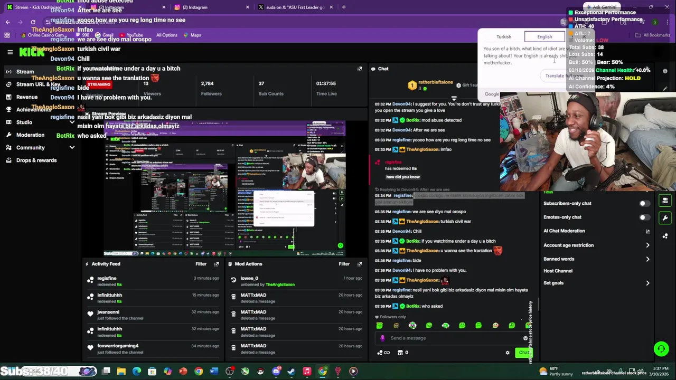Screen dimensions: 676x380
Task: Open PowerPoint from the taskbar
Action: pos(183,372)
